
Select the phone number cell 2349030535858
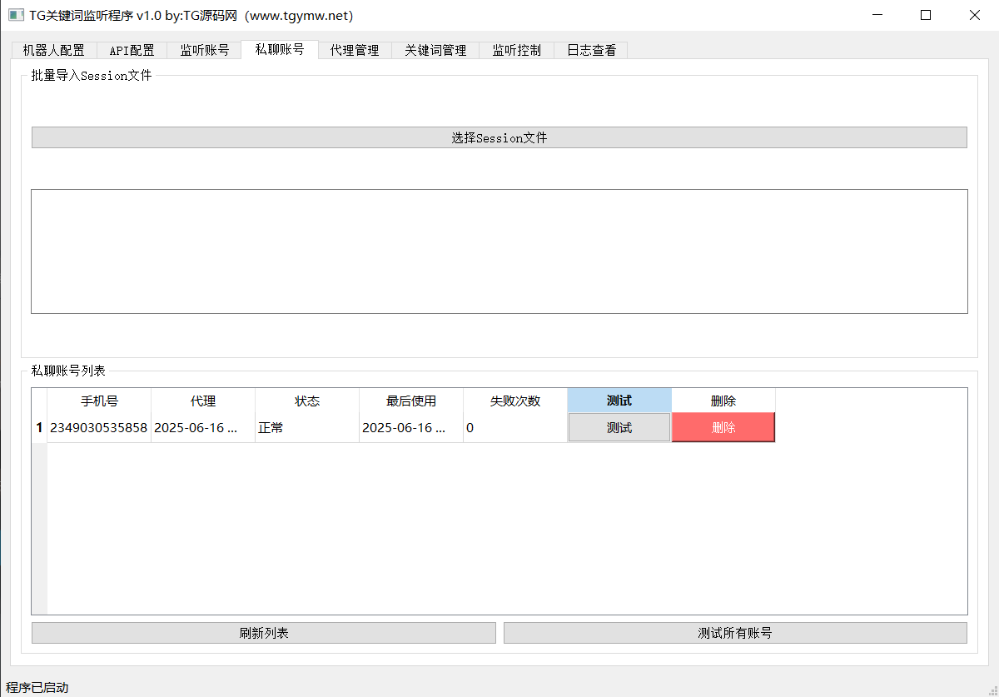[99, 428]
